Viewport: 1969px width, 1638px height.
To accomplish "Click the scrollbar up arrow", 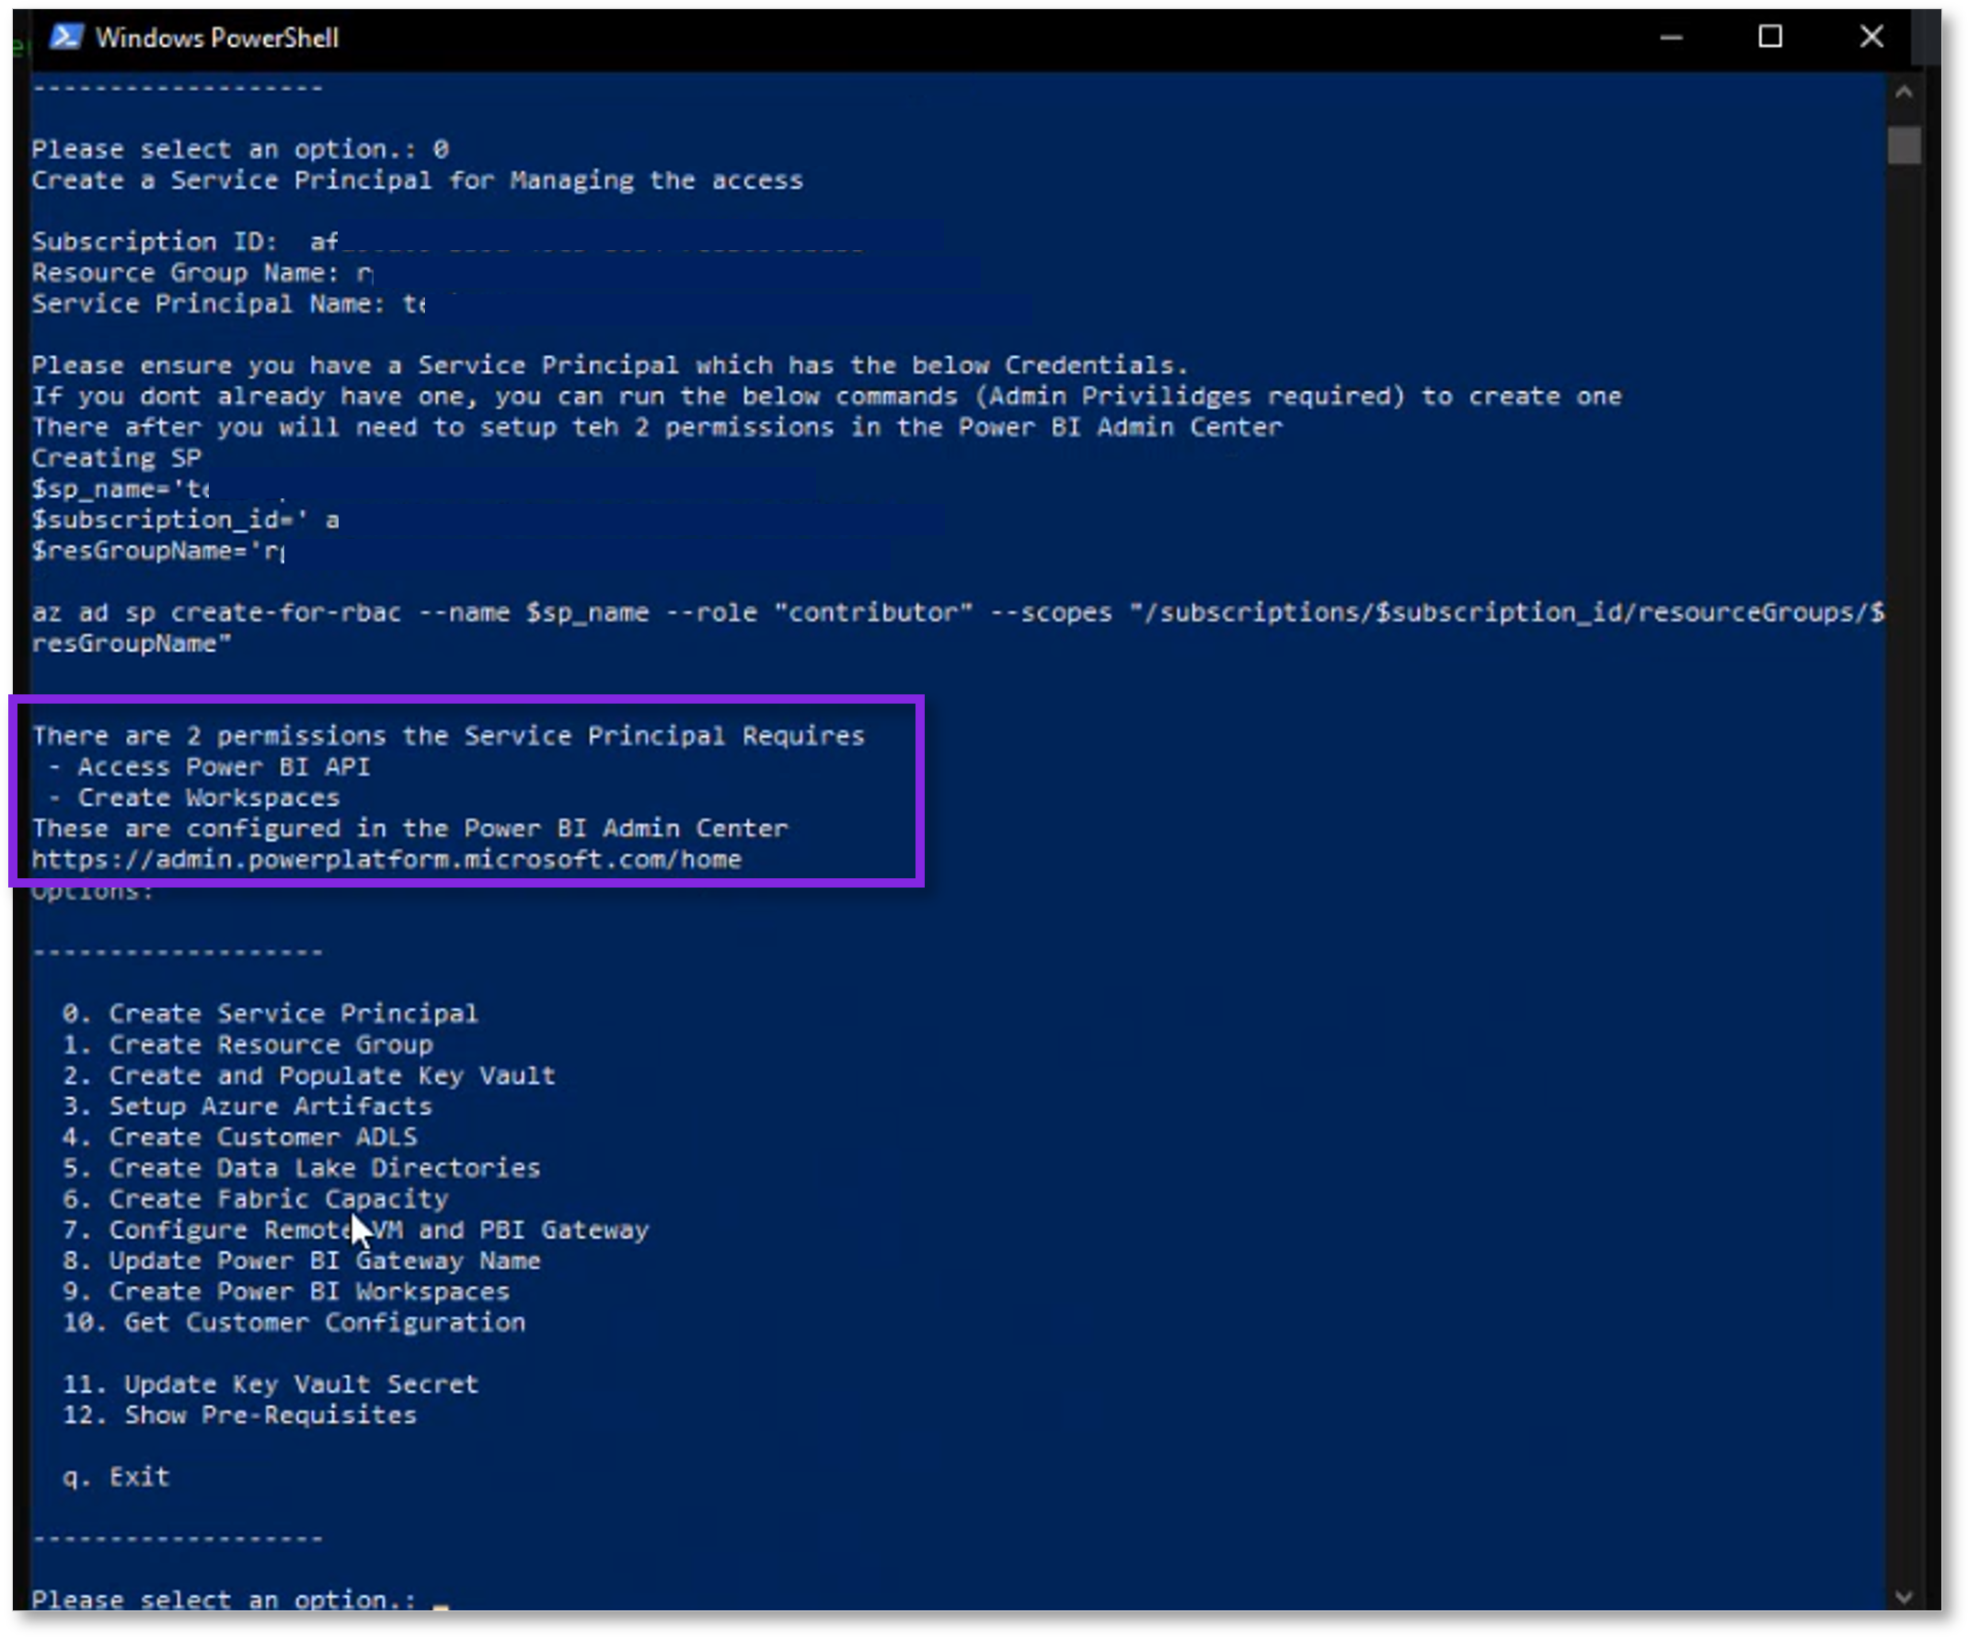I will tap(1904, 92).
